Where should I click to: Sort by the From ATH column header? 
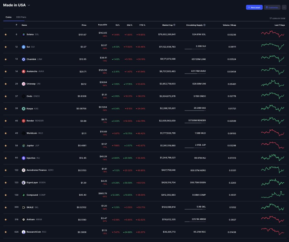point(103,25)
